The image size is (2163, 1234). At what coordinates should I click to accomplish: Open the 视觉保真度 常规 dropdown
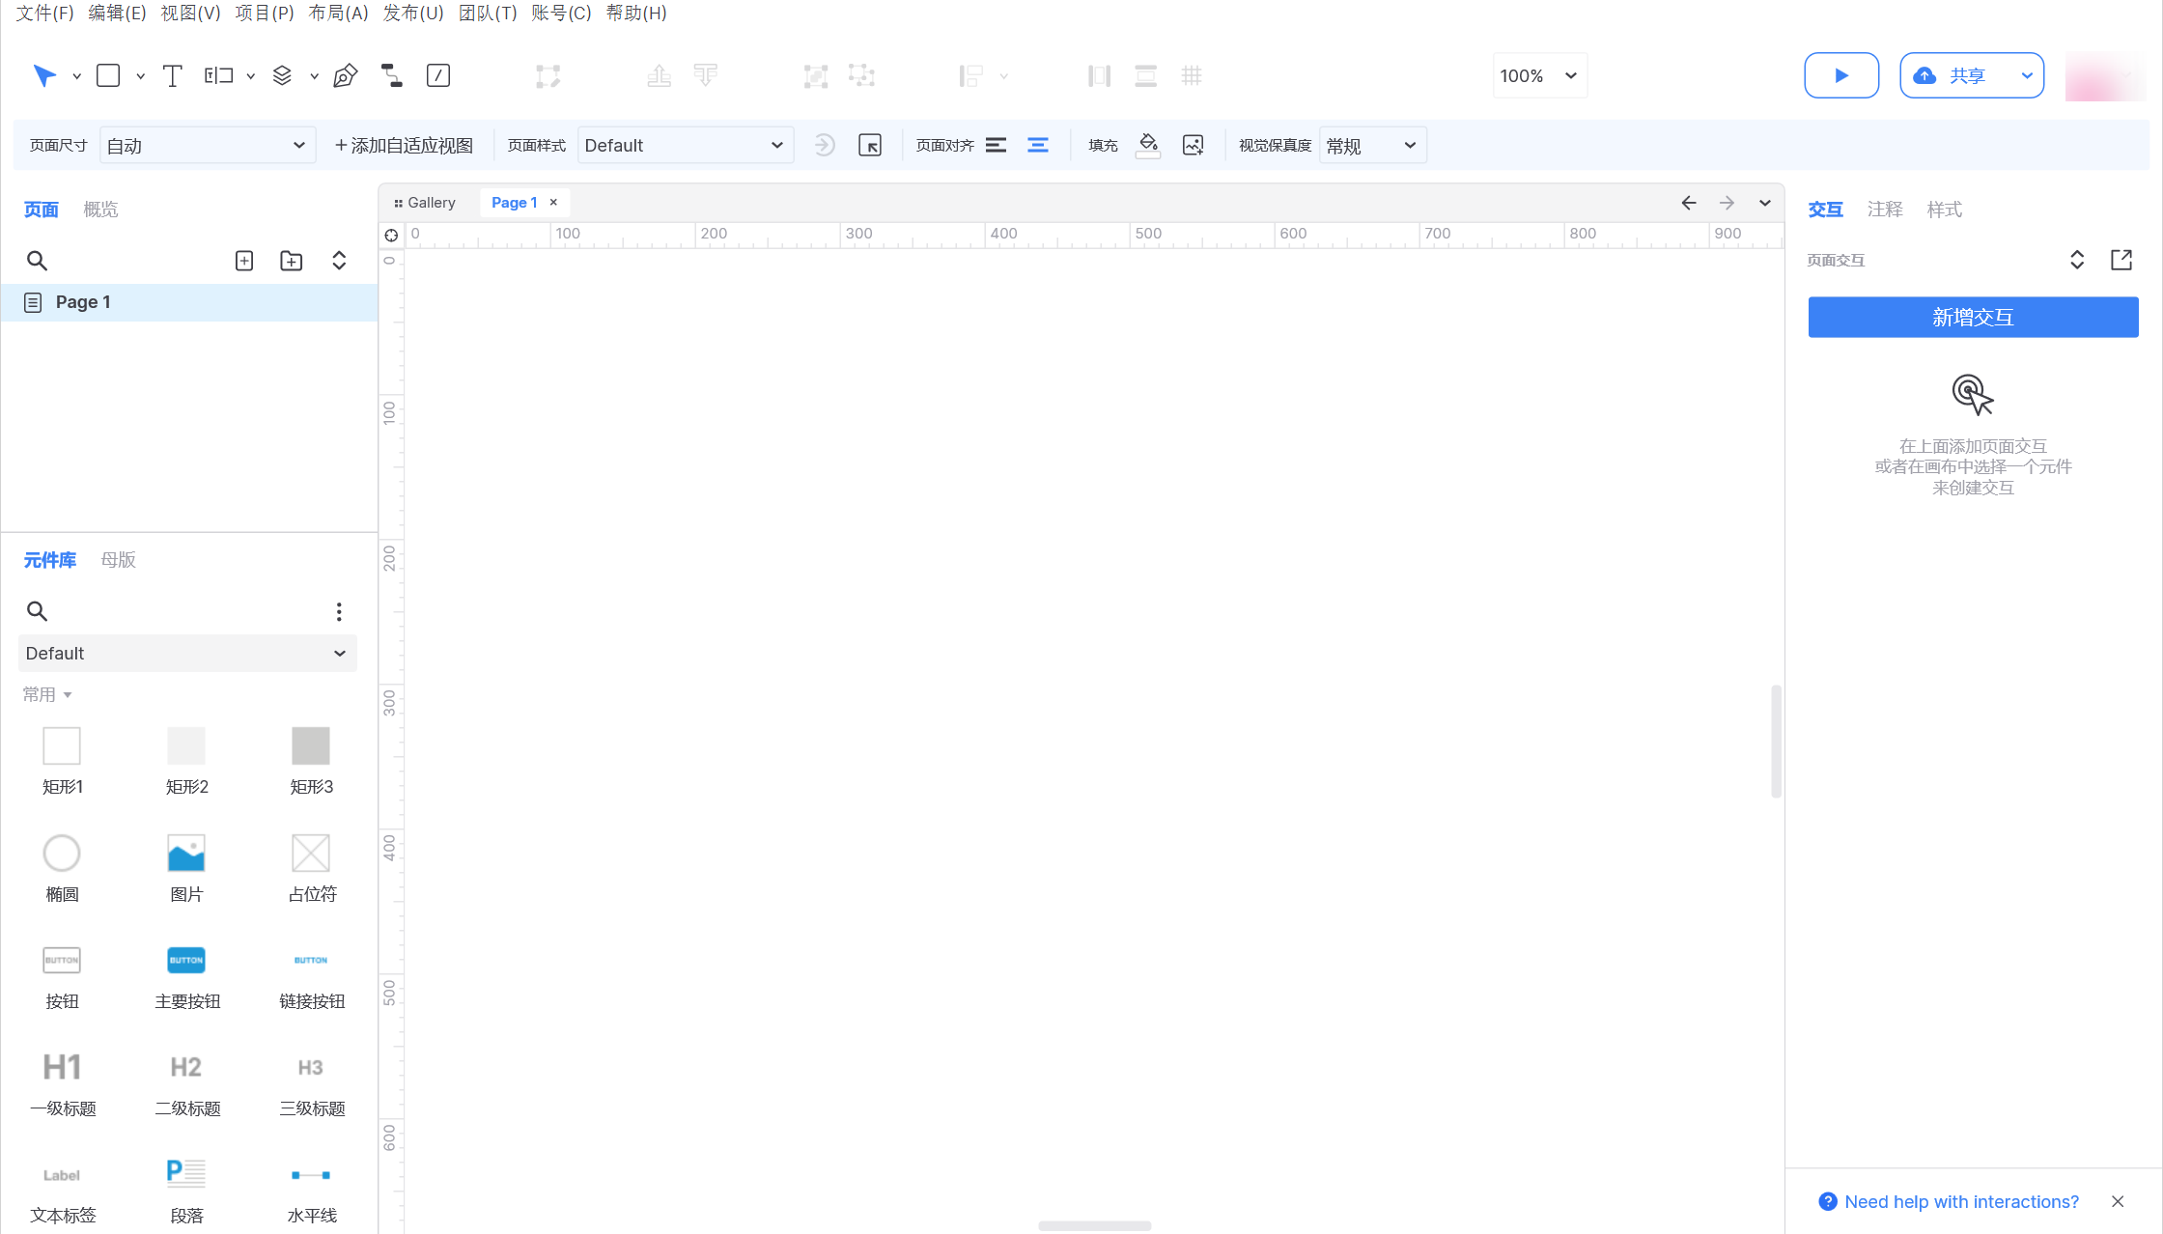coord(1372,145)
